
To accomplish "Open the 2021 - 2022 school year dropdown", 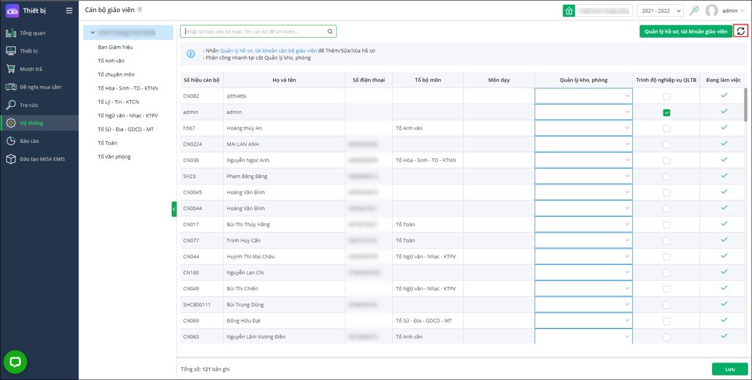I will tap(660, 10).
